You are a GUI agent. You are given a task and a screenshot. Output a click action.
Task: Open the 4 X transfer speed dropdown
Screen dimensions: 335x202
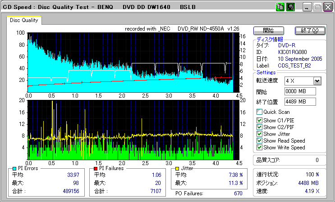[x=317, y=81]
